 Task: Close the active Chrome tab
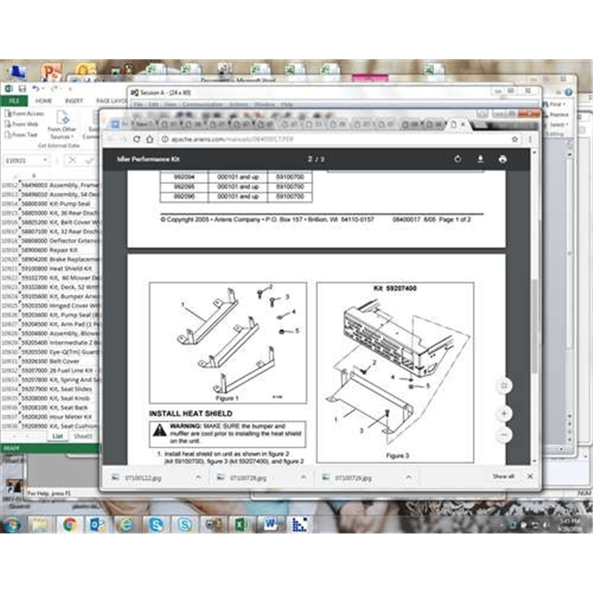(463, 124)
